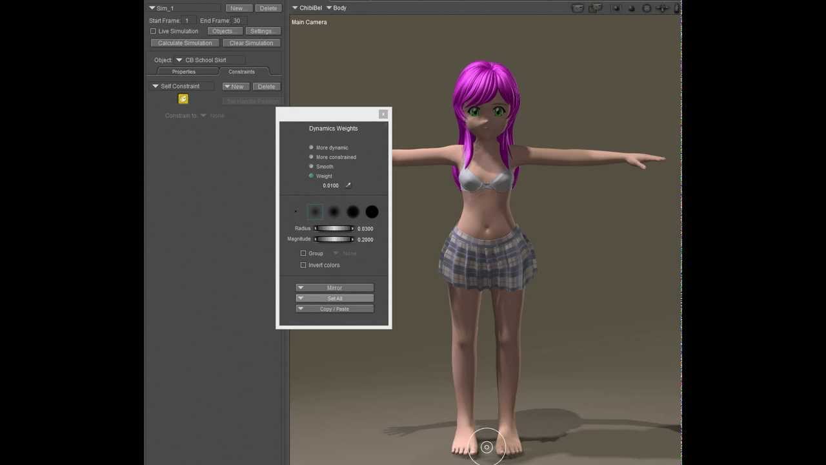Open the ChibiBel figure selector dropdown

pyautogui.click(x=307, y=8)
